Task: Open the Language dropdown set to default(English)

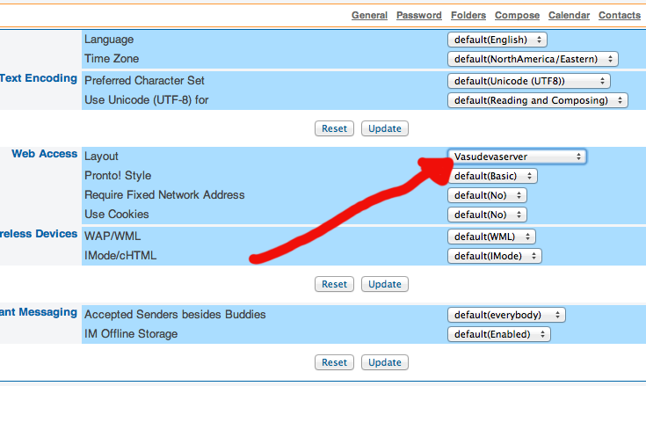Action: [497, 40]
